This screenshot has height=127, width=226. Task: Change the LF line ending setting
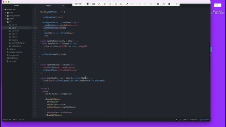(x=180, y=120)
